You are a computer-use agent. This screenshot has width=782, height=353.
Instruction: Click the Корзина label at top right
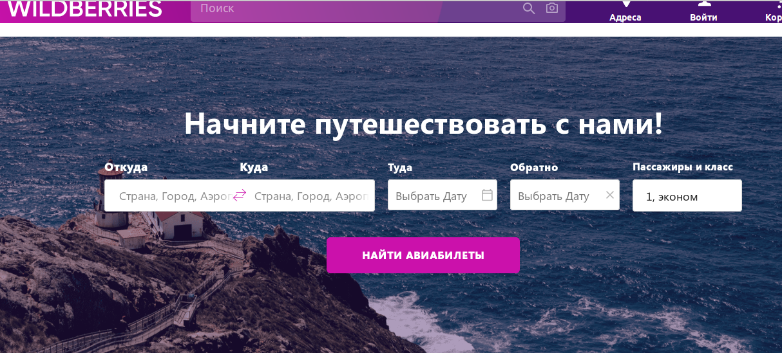(x=773, y=17)
